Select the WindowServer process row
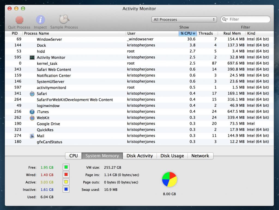The height and width of the screenshot is (210, 279). point(139,39)
